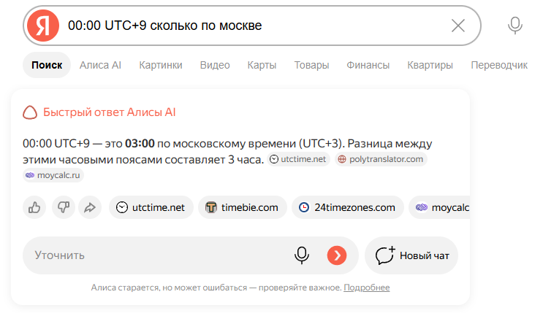Click the Yandex logo in the search bar

click(x=43, y=26)
